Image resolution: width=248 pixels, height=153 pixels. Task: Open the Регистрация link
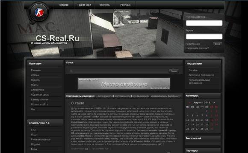click(x=193, y=44)
